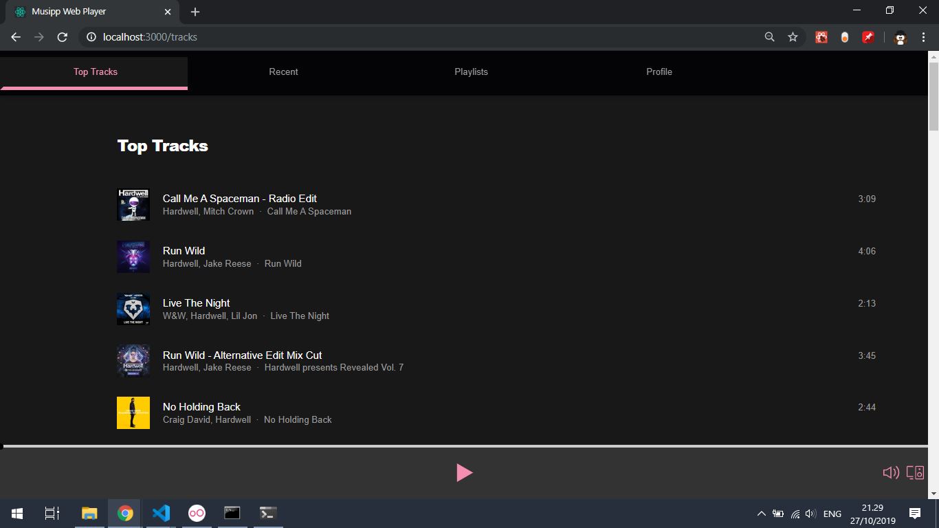The width and height of the screenshot is (939, 528).
Task: Open the Profile tab
Action: 659,71
